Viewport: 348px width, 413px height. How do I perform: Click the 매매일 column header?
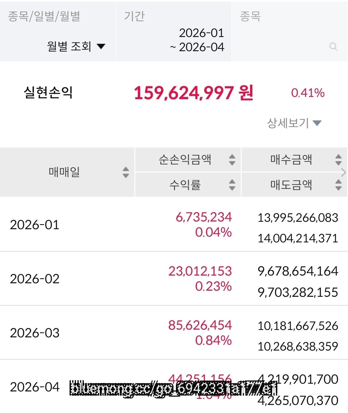(x=64, y=172)
